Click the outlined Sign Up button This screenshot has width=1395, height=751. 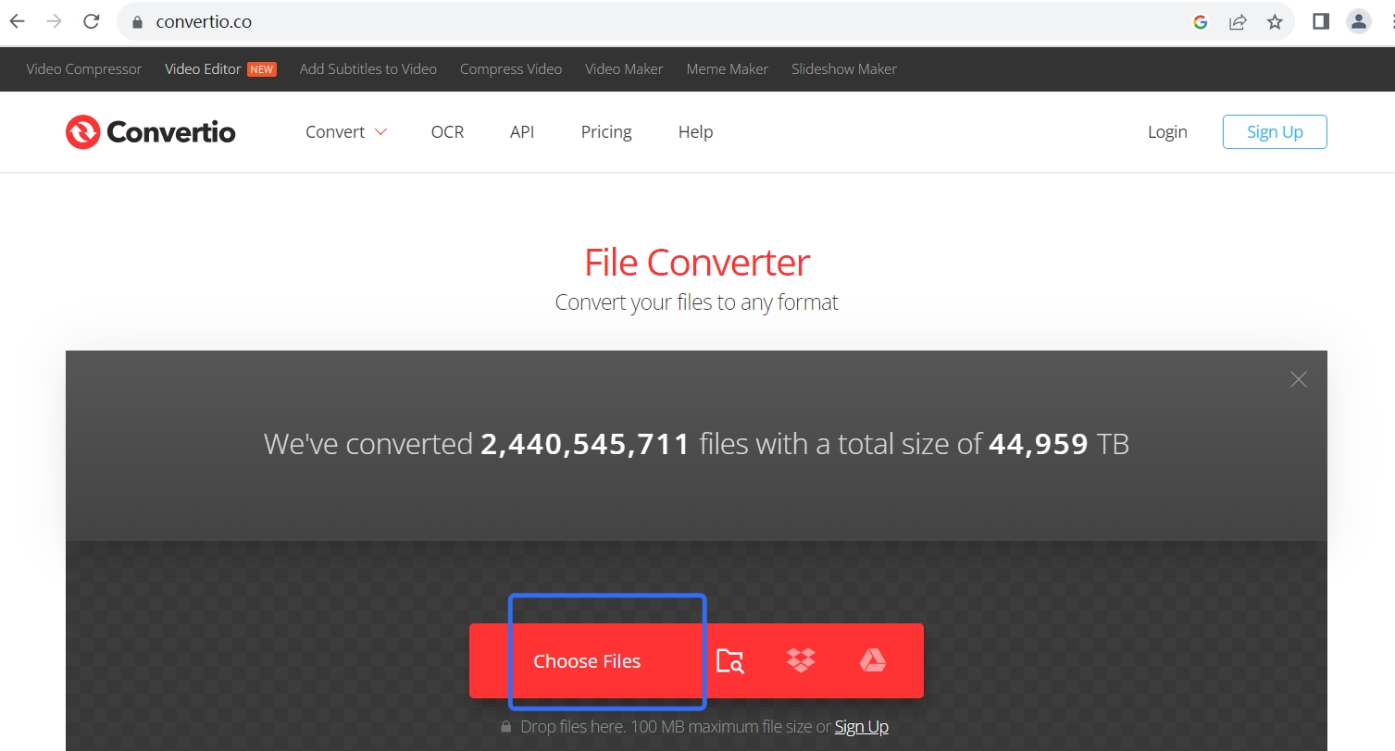click(1275, 132)
